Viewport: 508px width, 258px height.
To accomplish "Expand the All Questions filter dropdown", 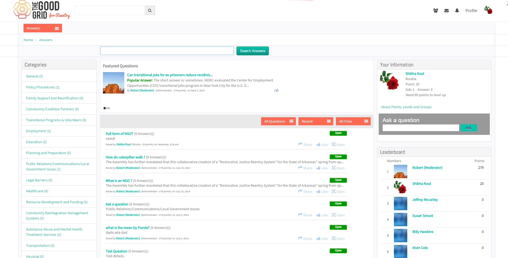I will [278, 121].
